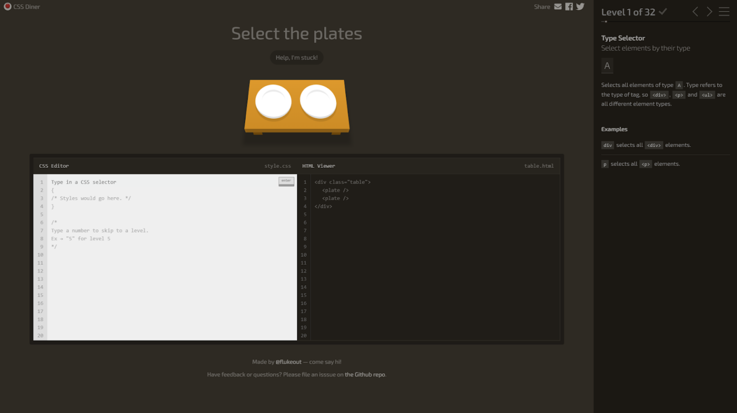Click the Help, I'm stuck! button
737x413 pixels.
[x=296, y=58]
